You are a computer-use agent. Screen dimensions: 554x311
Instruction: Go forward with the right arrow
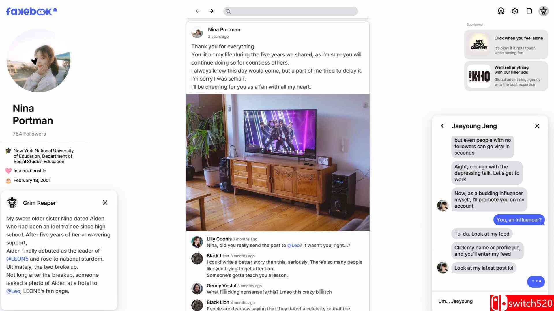[x=212, y=11]
